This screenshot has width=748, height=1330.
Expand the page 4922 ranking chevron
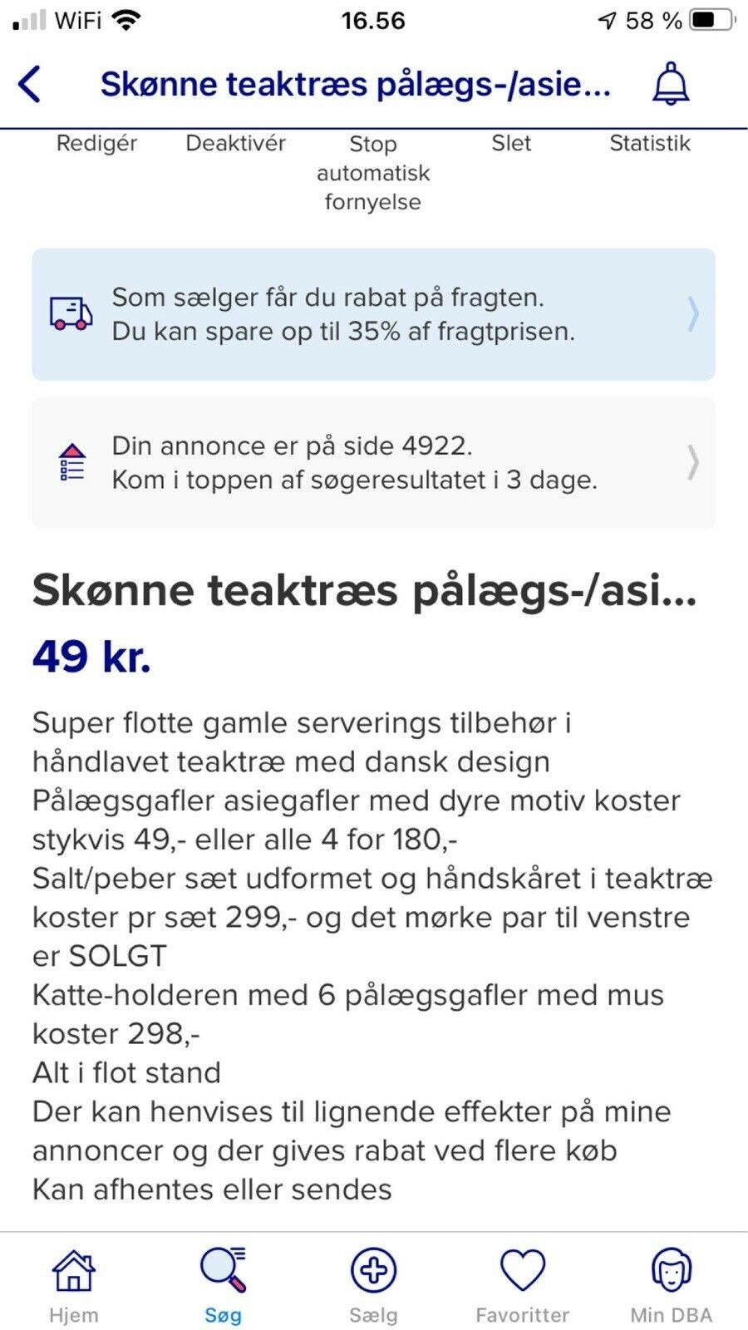coord(692,462)
